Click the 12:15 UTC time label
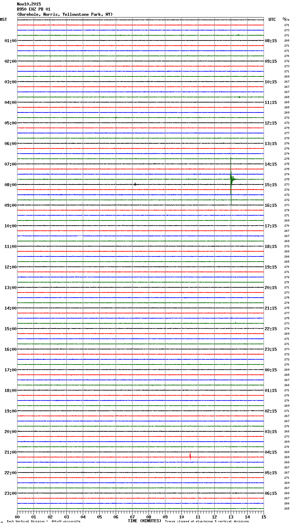The width and height of the screenshot is (291, 526). 271,123
